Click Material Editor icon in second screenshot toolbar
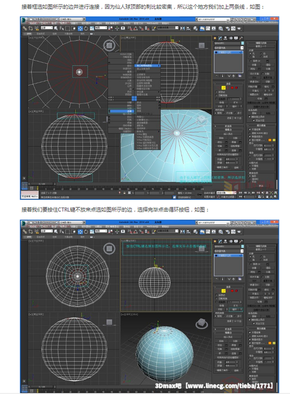The width and height of the screenshot is (290, 394). point(221,232)
